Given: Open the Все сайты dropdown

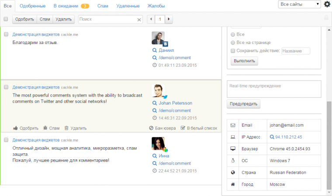Looking at the screenshot, I should [x=300, y=4].
